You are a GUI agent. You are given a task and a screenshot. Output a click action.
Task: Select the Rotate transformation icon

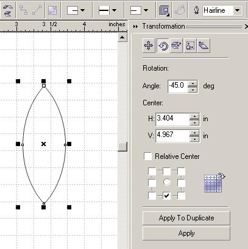(163, 45)
